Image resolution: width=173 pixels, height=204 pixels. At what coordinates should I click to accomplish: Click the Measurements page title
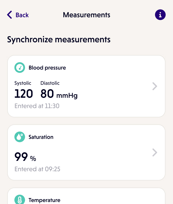pyautogui.click(x=86, y=15)
